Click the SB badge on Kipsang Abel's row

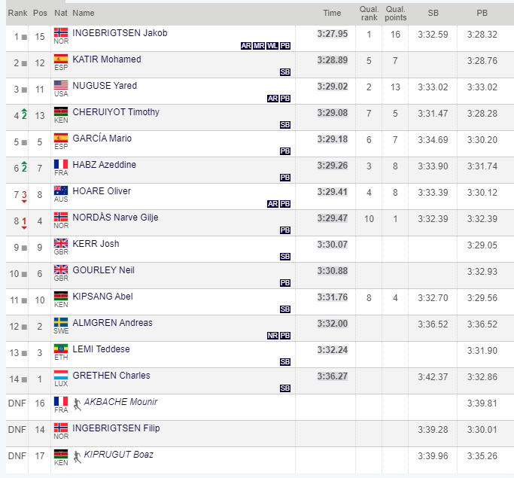[x=285, y=309]
